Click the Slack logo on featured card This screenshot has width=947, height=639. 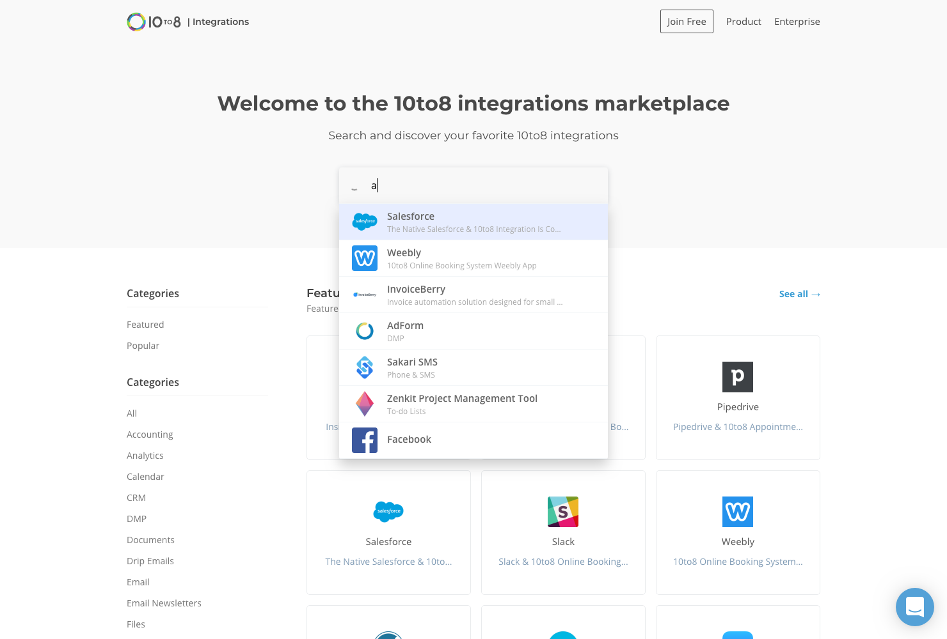tap(563, 512)
